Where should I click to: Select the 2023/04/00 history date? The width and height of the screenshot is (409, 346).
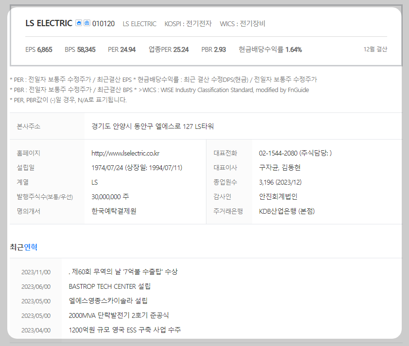click(36, 330)
